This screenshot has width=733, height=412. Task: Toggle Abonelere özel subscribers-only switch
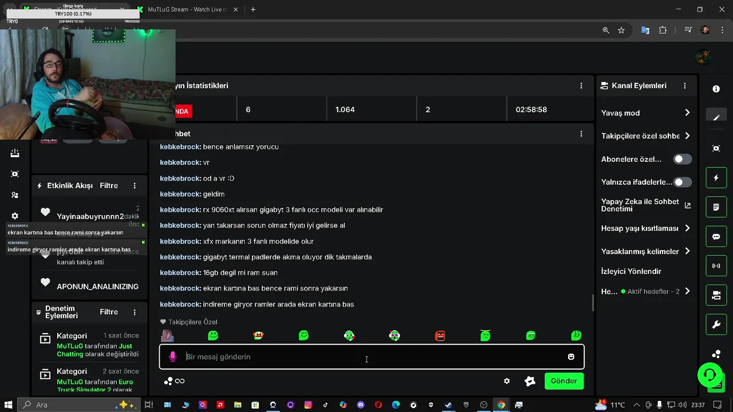(x=682, y=159)
